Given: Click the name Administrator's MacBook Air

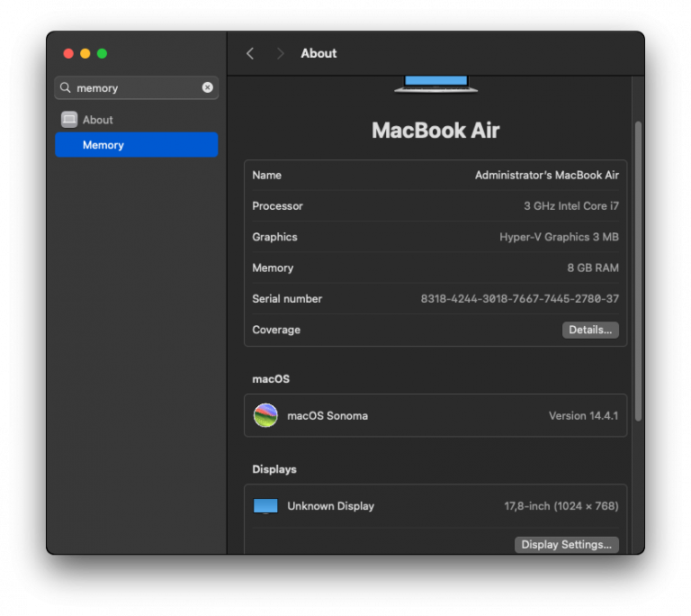Looking at the screenshot, I should (546, 176).
